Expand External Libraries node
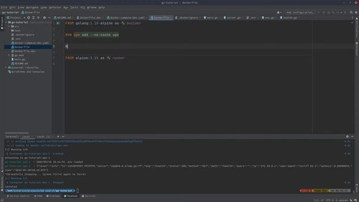The width and height of the screenshot is (359, 202). pos(6,68)
